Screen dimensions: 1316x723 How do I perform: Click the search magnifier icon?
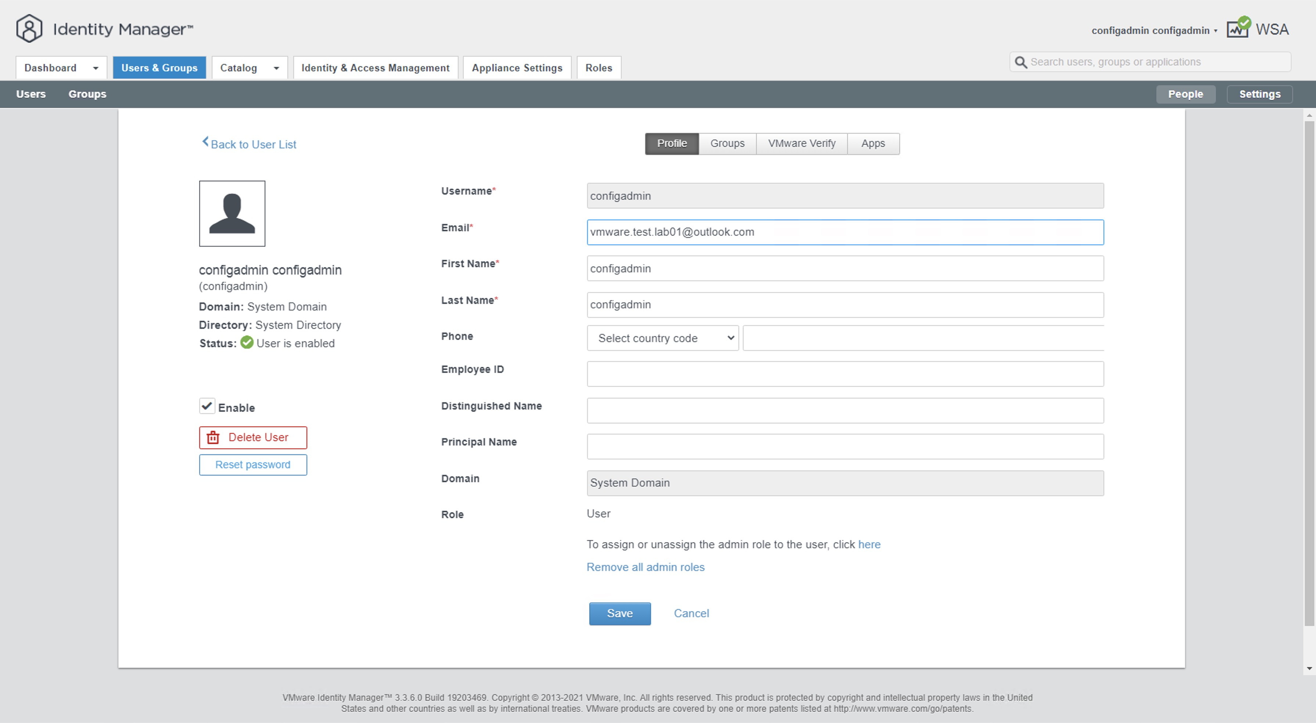point(1020,62)
